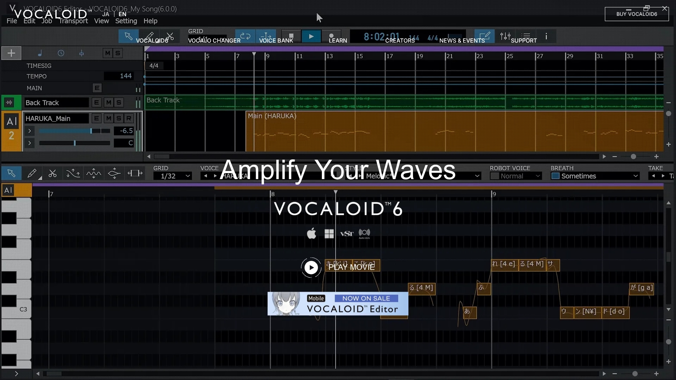Open the piano roll GRID 1/32 dropdown
The width and height of the screenshot is (676, 380).
173,176
